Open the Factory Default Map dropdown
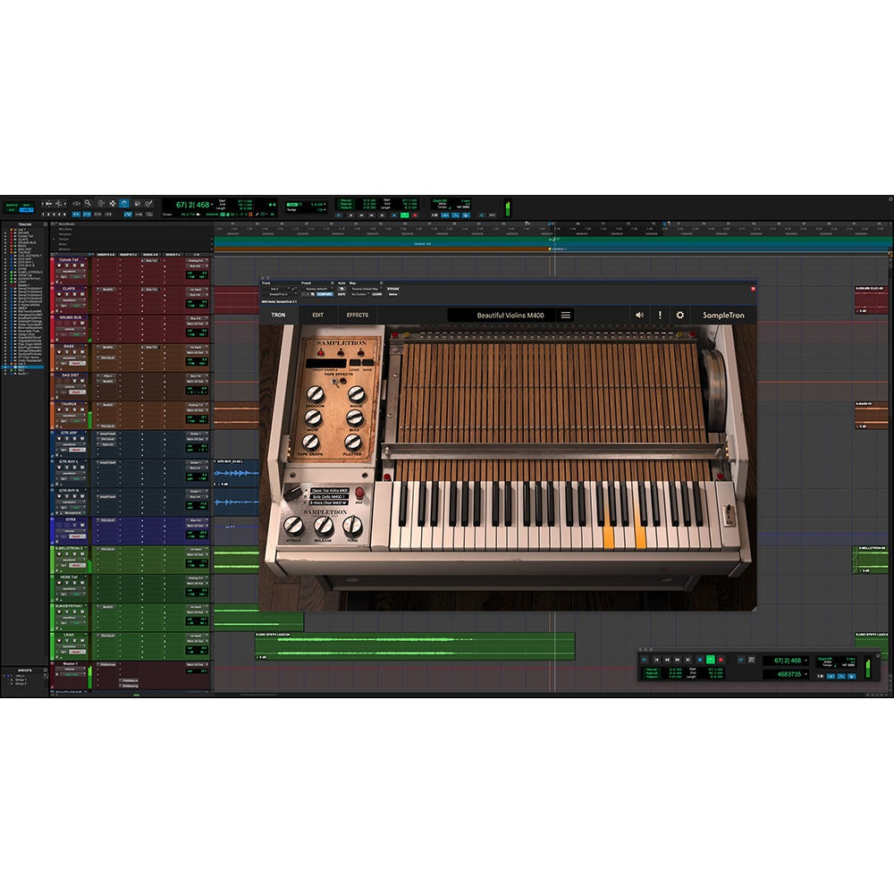This screenshot has width=894, height=894. click(366, 289)
